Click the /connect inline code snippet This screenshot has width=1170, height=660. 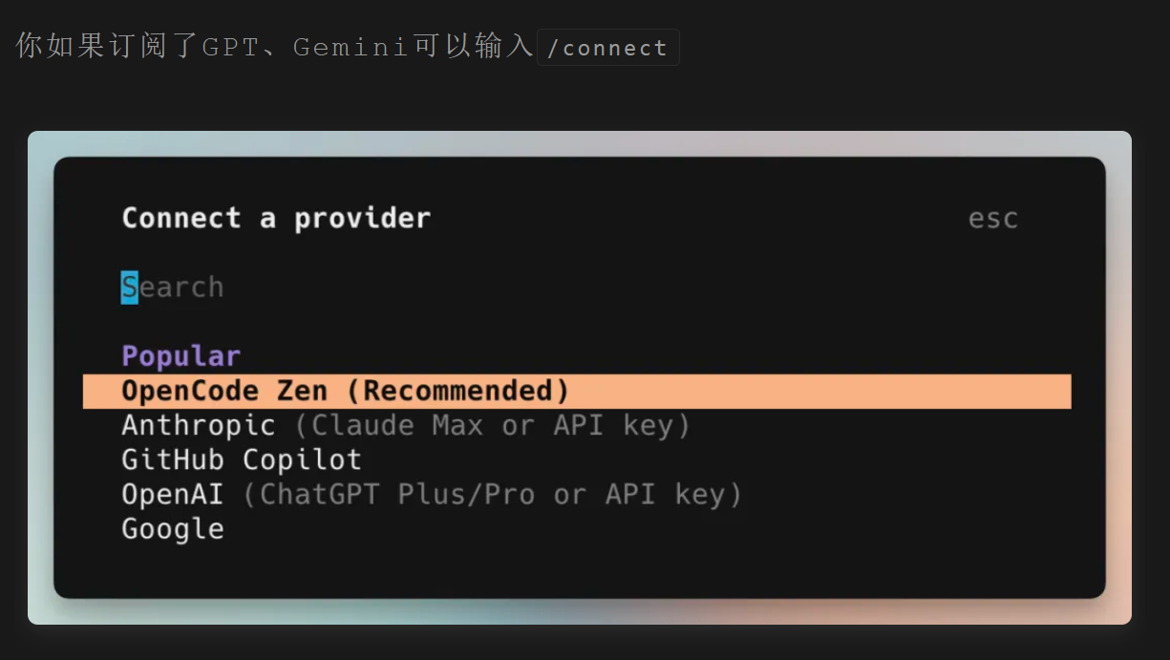coord(607,48)
